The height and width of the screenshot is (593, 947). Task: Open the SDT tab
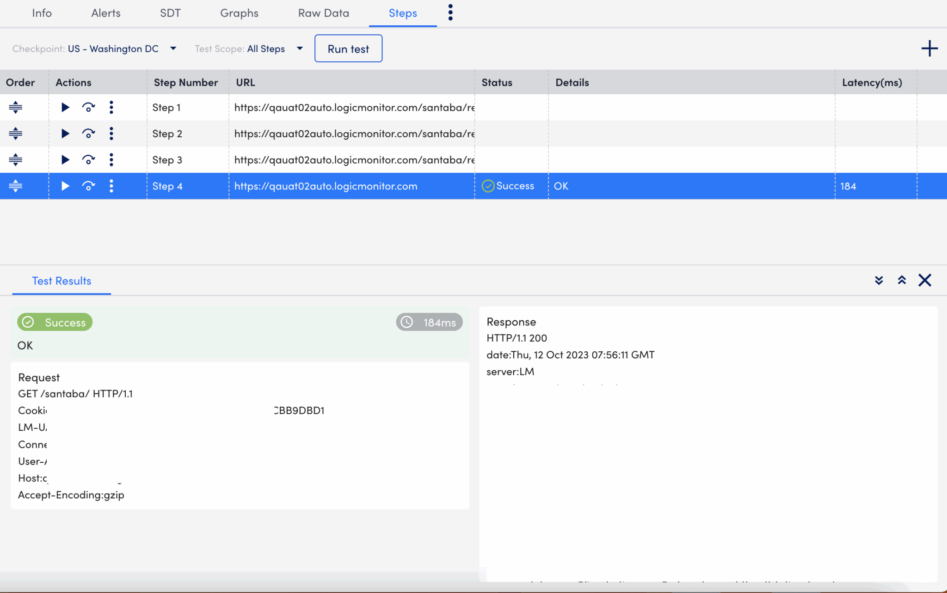pos(170,13)
